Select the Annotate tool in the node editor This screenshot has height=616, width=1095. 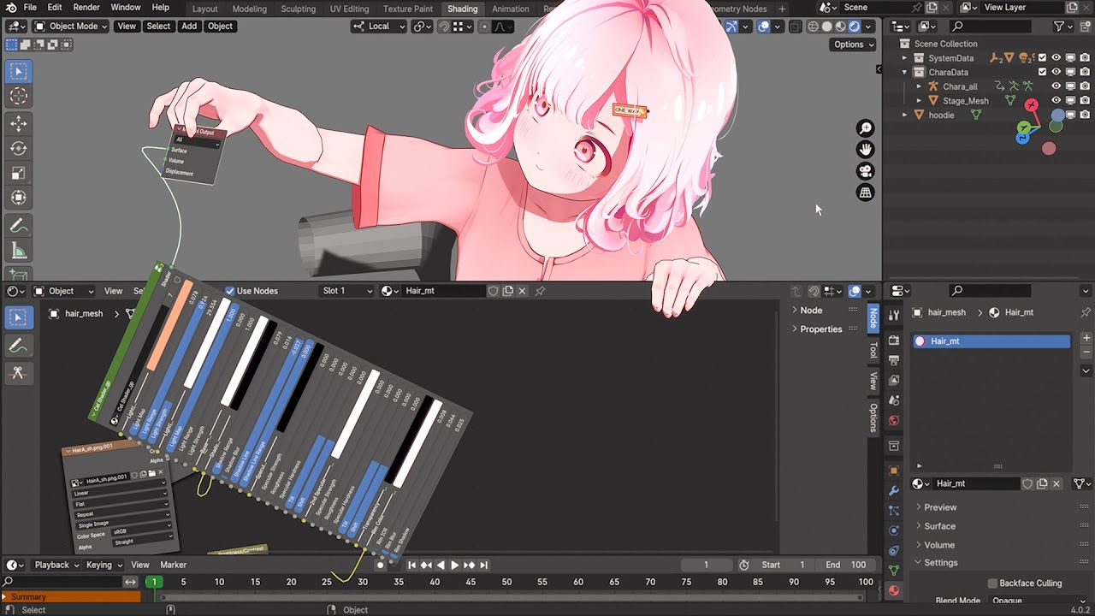click(18, 346)
